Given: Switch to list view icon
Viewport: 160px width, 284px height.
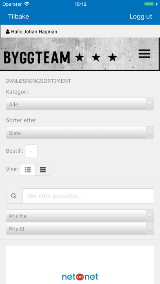Looking at the screenshot, I should coord(28,170).
